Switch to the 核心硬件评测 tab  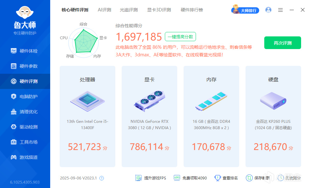[75, 10]
